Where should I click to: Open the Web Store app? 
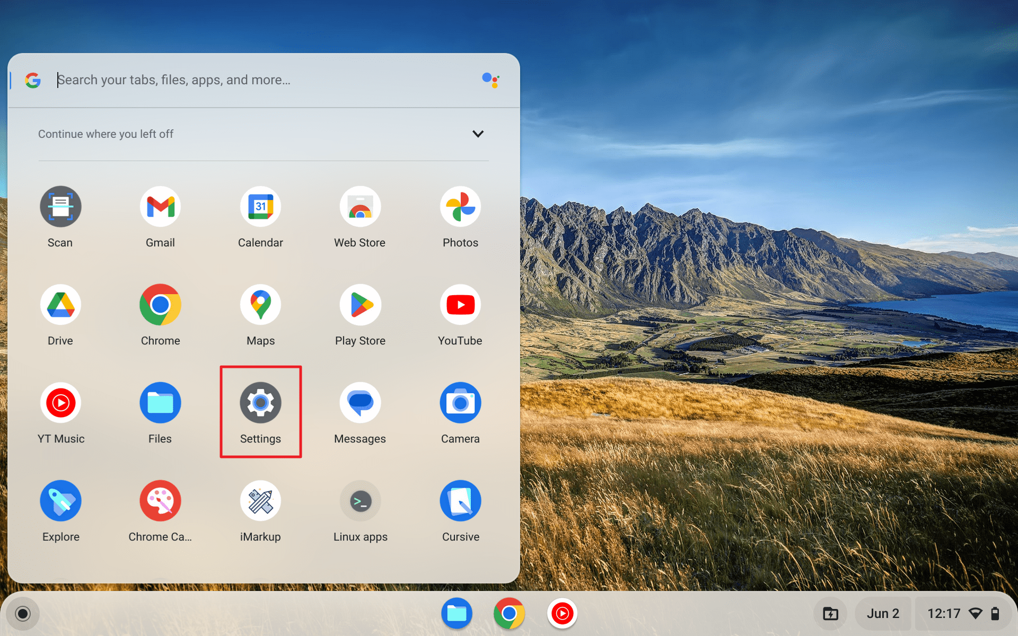point(360,207)
